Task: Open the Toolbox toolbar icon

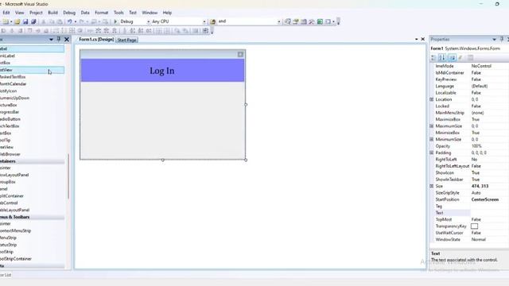Action: pyautogui.click(x=312, y=21)
